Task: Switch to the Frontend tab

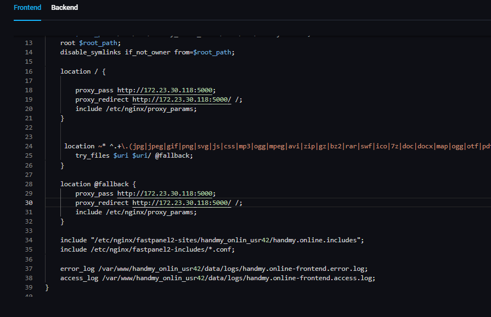Action: point(27,8)
